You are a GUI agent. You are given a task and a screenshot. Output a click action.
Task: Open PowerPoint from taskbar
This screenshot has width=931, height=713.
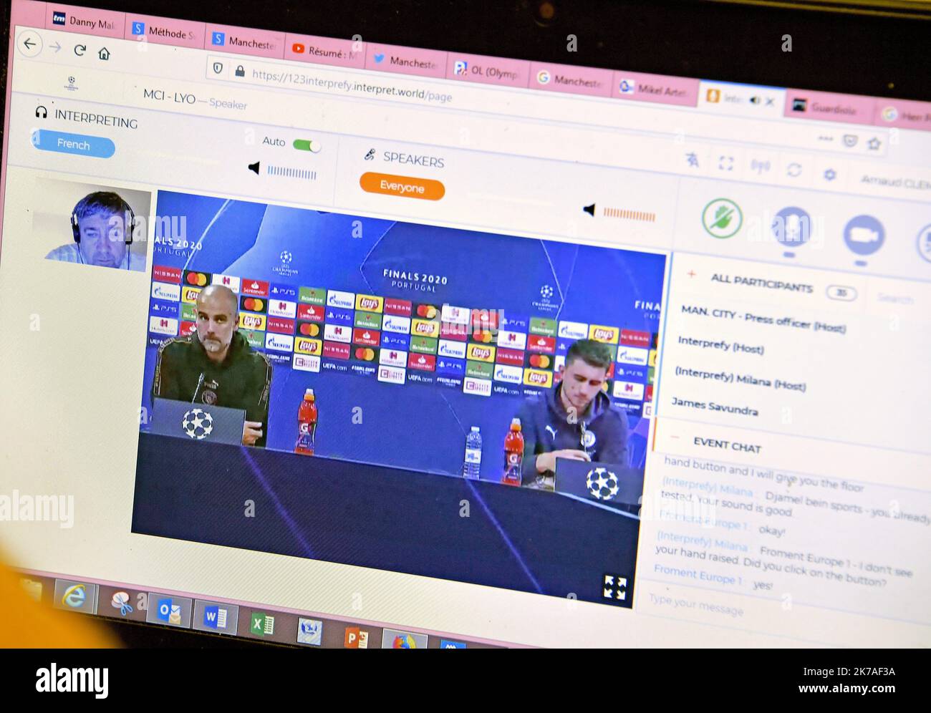tap(356, 636)
